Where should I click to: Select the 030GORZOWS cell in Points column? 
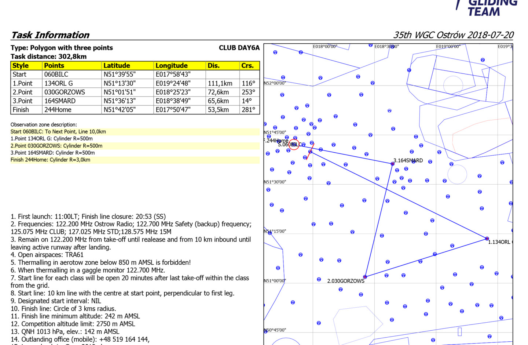(x=65, y=92)
